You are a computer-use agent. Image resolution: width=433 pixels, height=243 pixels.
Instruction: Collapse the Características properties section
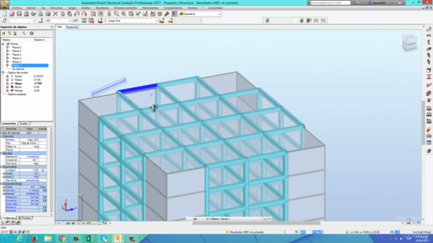tap(1, 184)
